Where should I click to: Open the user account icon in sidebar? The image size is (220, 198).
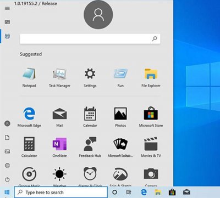(x=7, y=123)
